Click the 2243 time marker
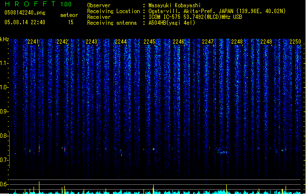Viewport: 306px width, 194px height. (x=91, y=42)
